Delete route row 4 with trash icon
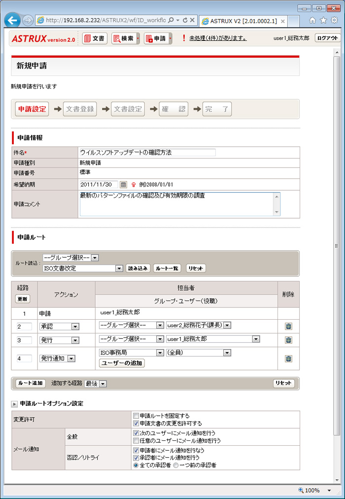345x499 pixels. [x=288, y=359]
